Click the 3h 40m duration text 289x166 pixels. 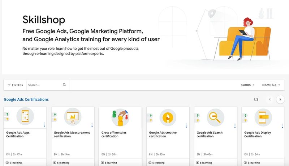[x=208, y=154]
